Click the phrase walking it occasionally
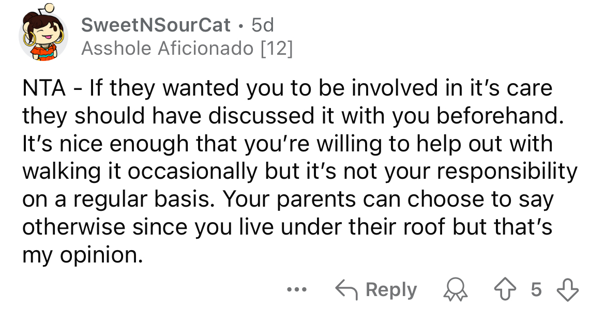Screen dimensions: 605x309 point(139,173)
